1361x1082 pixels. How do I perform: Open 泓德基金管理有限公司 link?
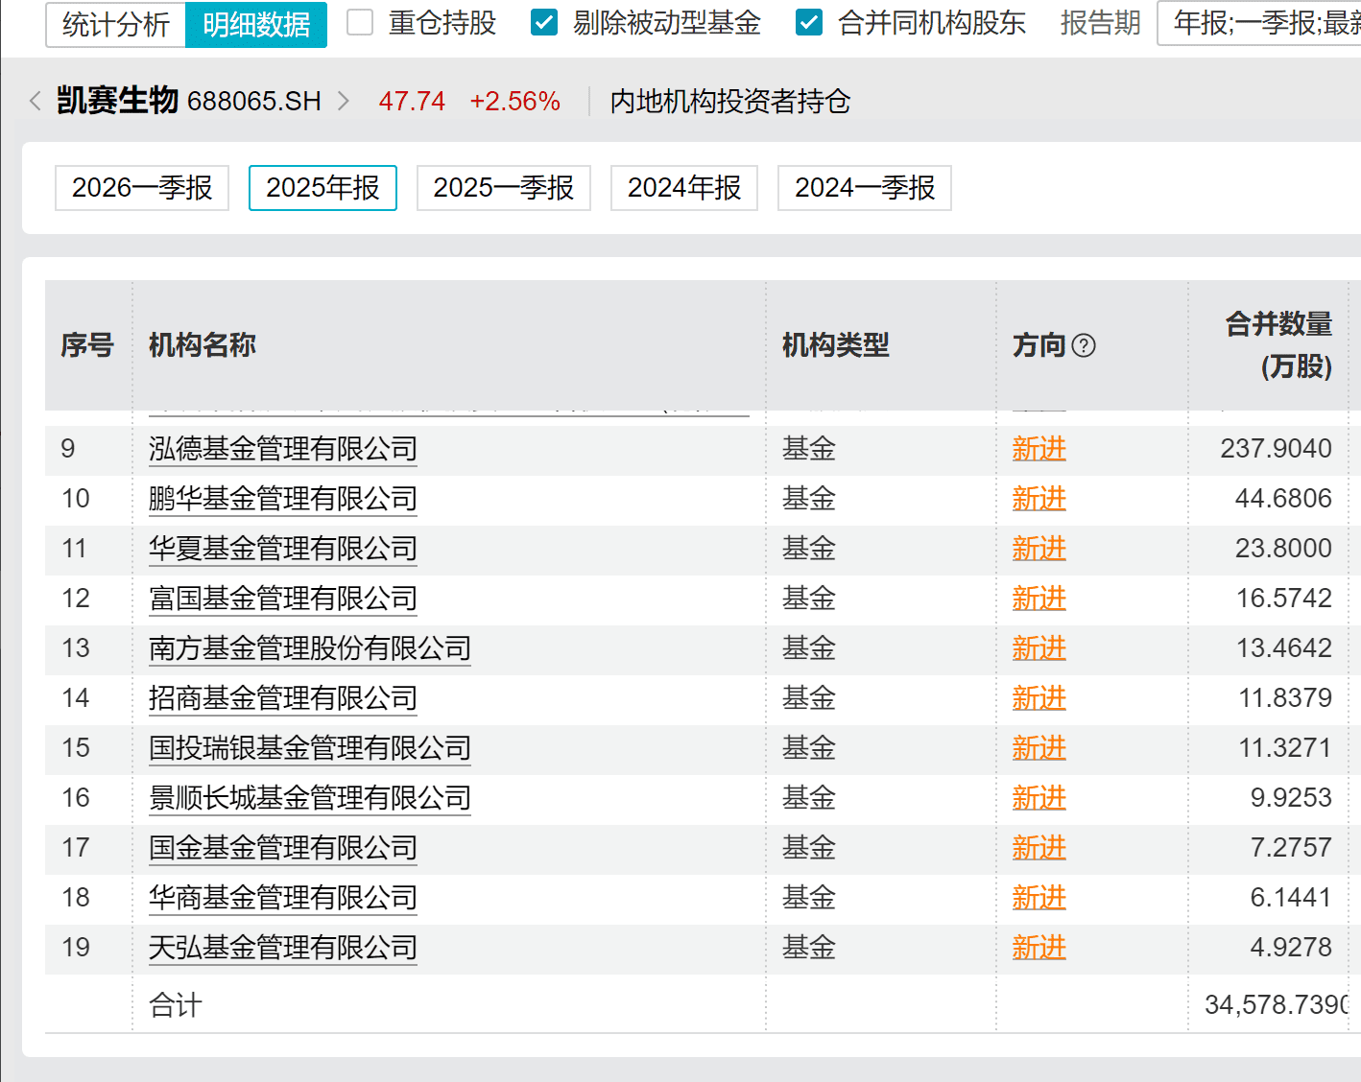click(x=283, y=449)
